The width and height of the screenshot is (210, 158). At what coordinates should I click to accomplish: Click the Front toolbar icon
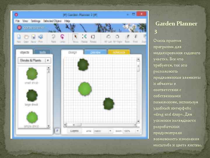click(135, 37)
